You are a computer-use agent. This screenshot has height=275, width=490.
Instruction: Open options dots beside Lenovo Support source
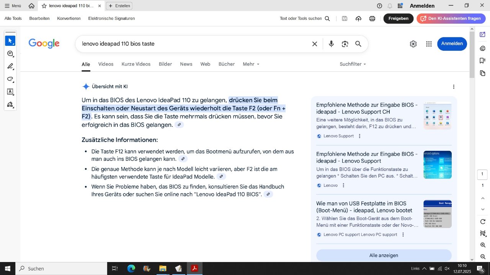(x=359, y=136)
